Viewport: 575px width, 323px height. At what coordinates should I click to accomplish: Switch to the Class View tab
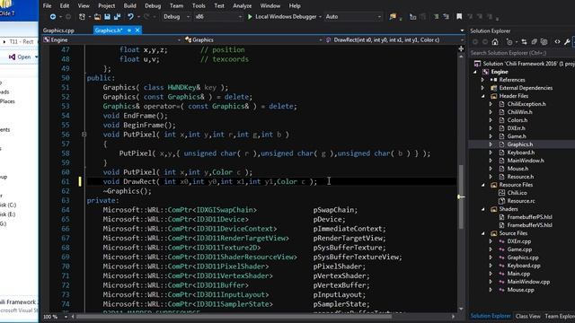coord(527,316)
